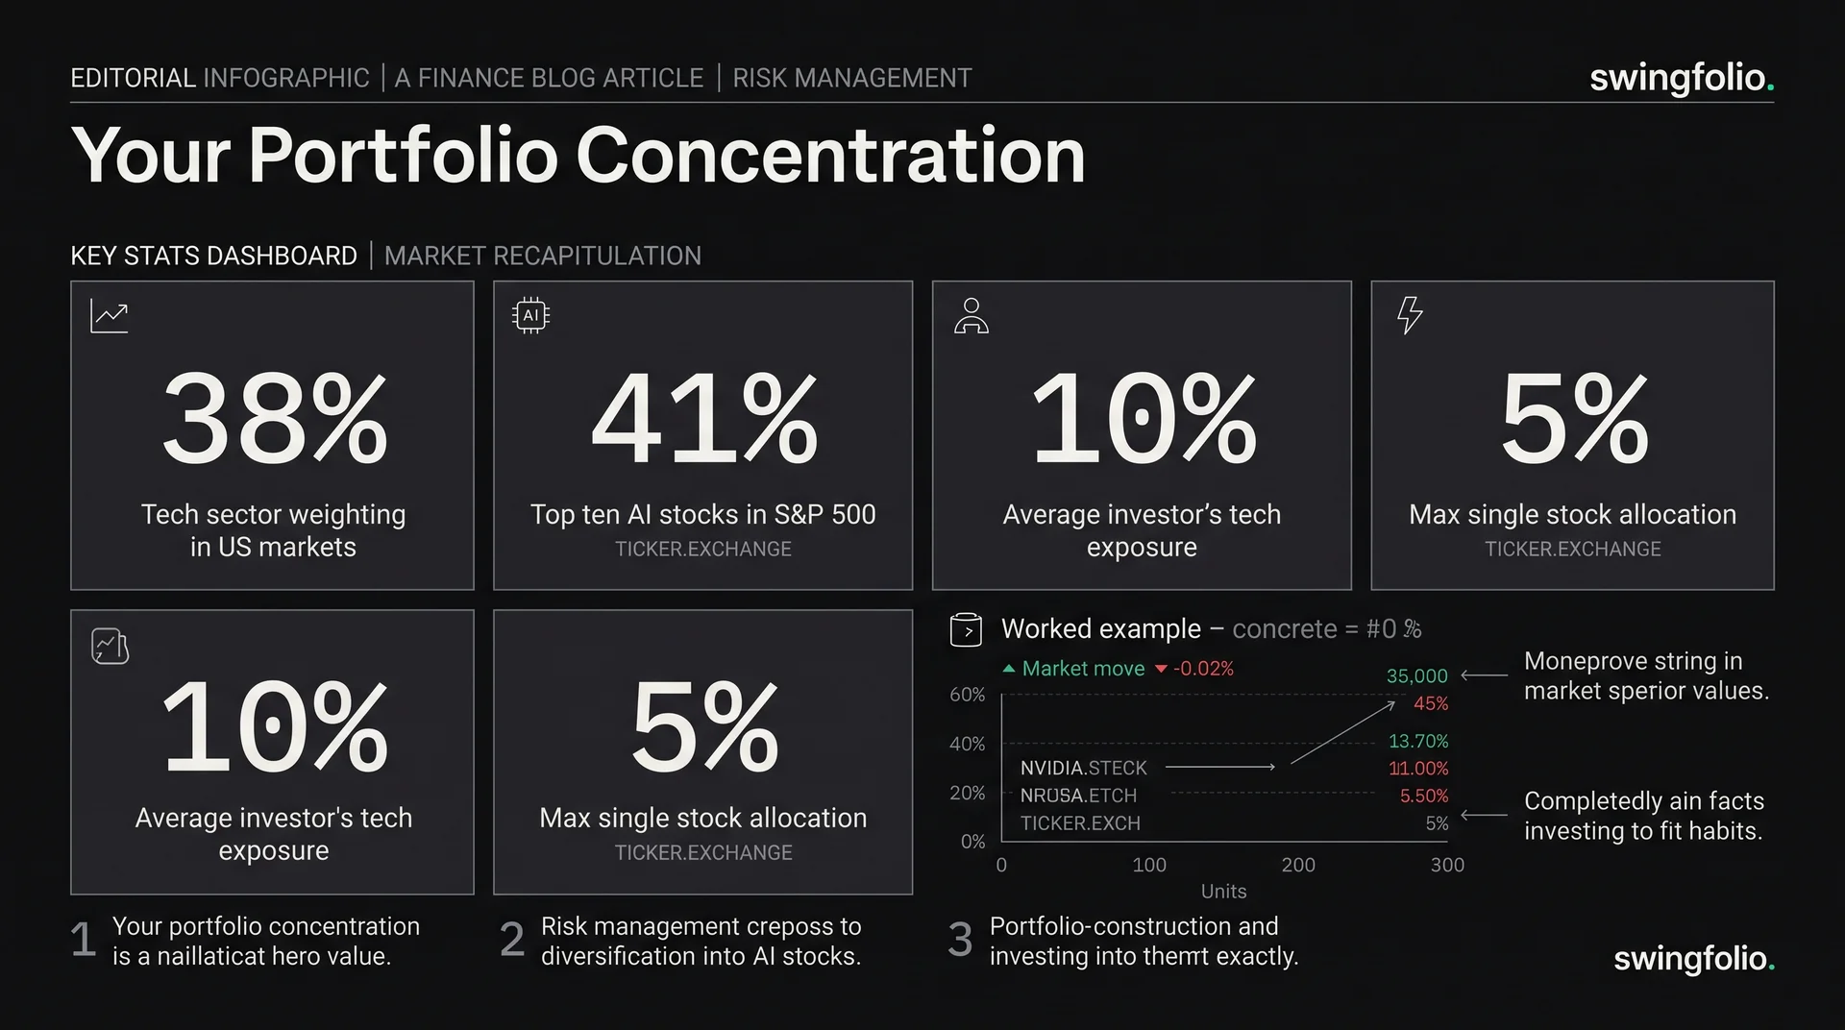Click the swingfolio logo at bottom right
1845x1030 pixels.
point(1694,958)
